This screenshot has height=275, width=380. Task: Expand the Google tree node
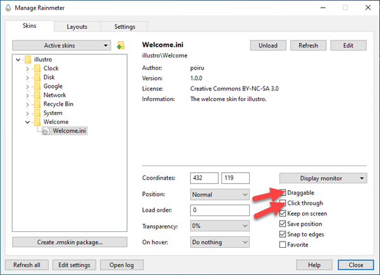(x=27, y=87)
